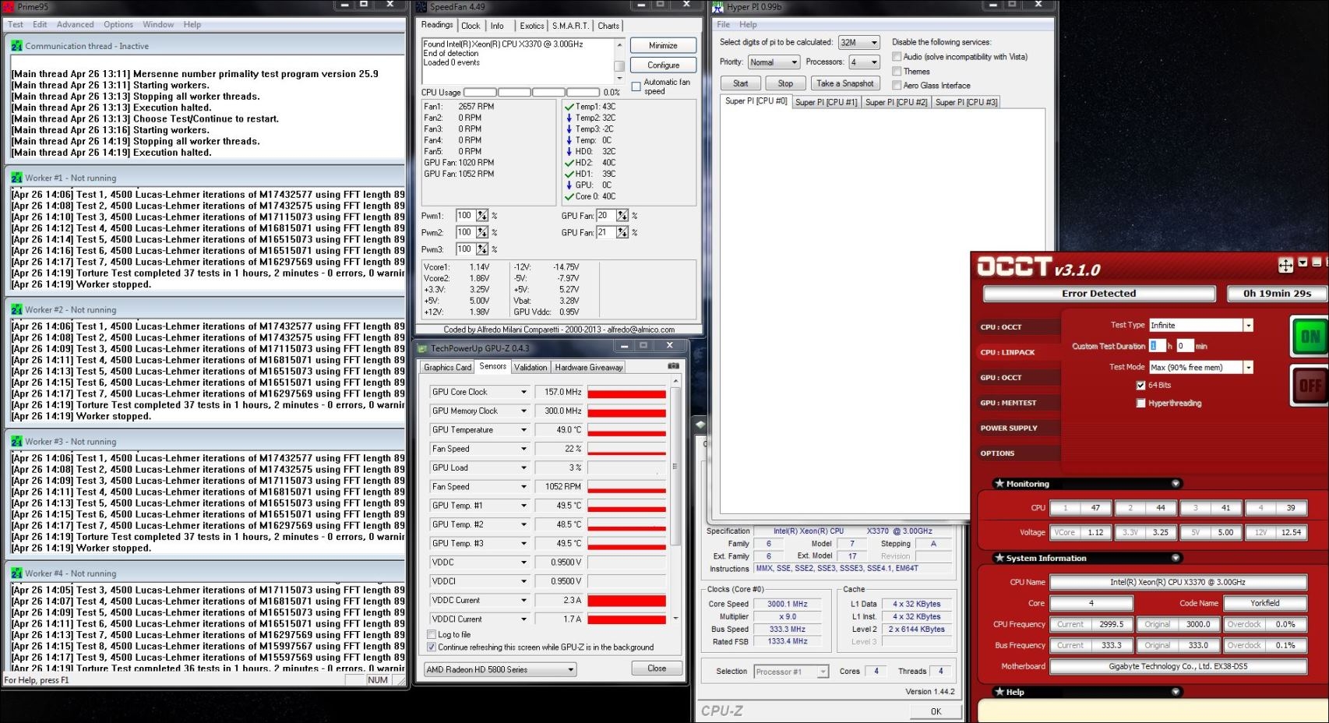The width and height of the screenshot is (1329, 723).
Task: Click the CPU-Z OK button
Action: coord(936,711)
